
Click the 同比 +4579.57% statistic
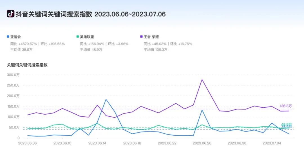tap(24, 44)
